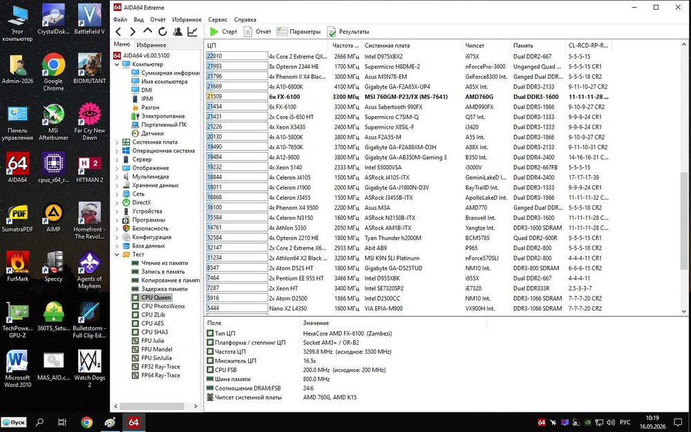The height and width of the screenshot is (432, 691).
Task: Open Результаты results icon in the toolbar
Action: [x=332, y=31]
